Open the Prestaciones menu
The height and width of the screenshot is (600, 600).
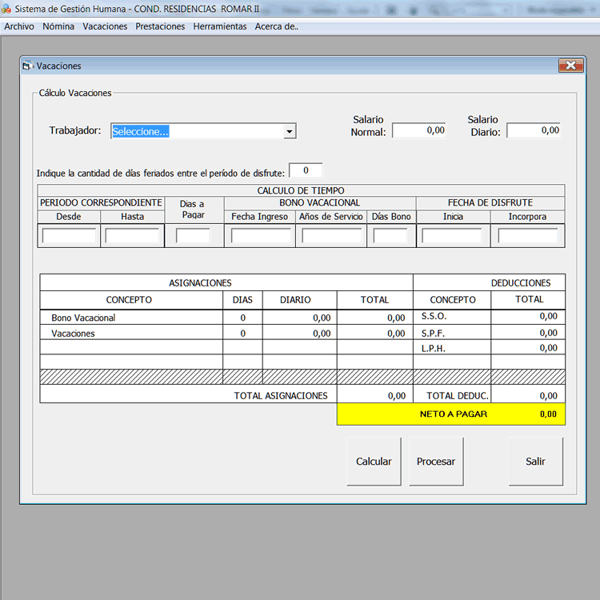160,26
